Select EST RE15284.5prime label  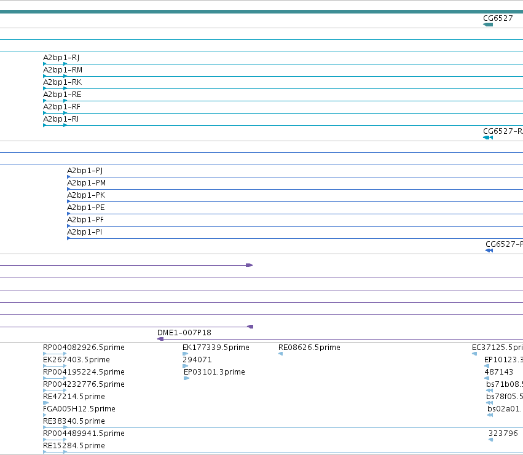coord(74,446)
